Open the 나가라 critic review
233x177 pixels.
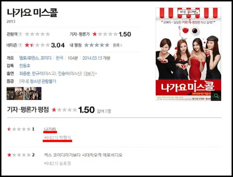(50, 129)
